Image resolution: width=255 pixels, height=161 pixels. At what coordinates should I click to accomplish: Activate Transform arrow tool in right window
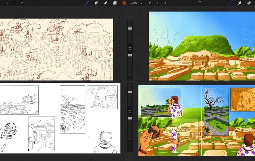tap(165, 3)
